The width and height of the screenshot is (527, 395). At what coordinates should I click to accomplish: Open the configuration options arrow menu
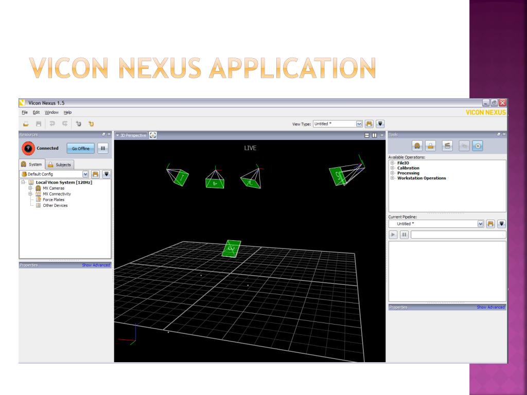coord(106,174)
